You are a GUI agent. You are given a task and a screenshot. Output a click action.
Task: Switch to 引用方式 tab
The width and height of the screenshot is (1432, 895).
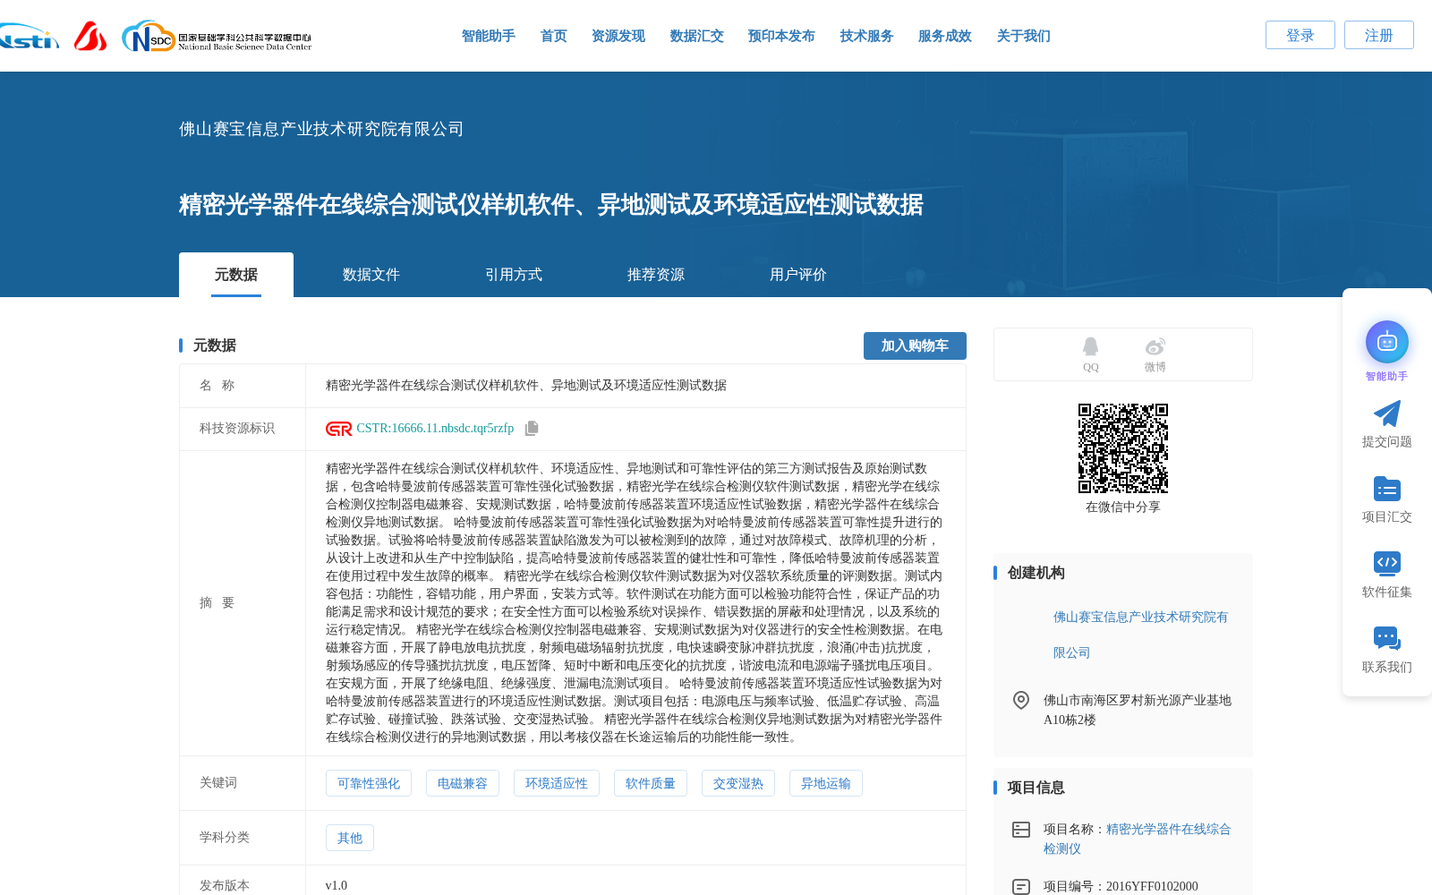pyautogui.click(x=514, y=275)
